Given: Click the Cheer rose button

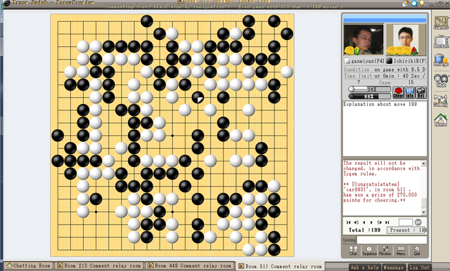Looking at the screenshot, I should tap(398, 93).
